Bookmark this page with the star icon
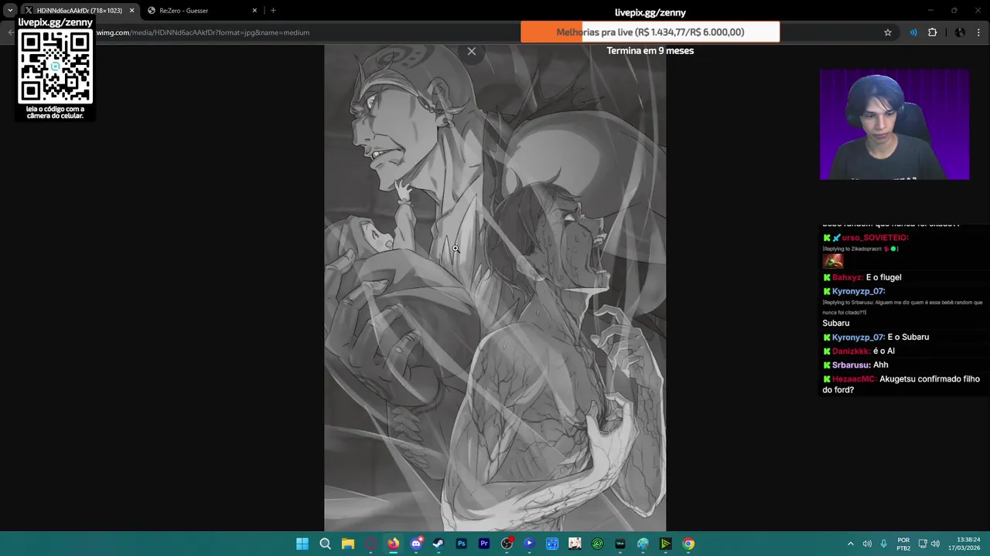This screenshot has width=990, height=556. pos(888,32)
